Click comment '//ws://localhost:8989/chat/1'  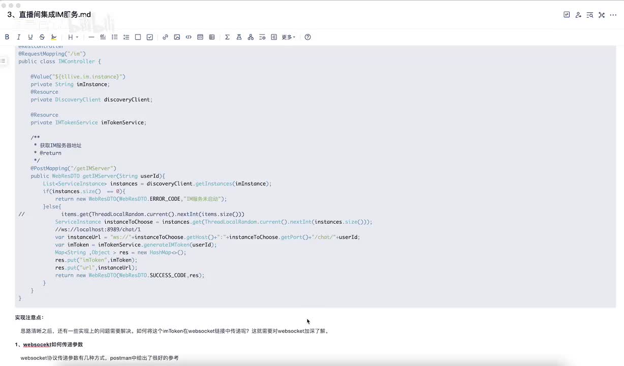point(98,229)
